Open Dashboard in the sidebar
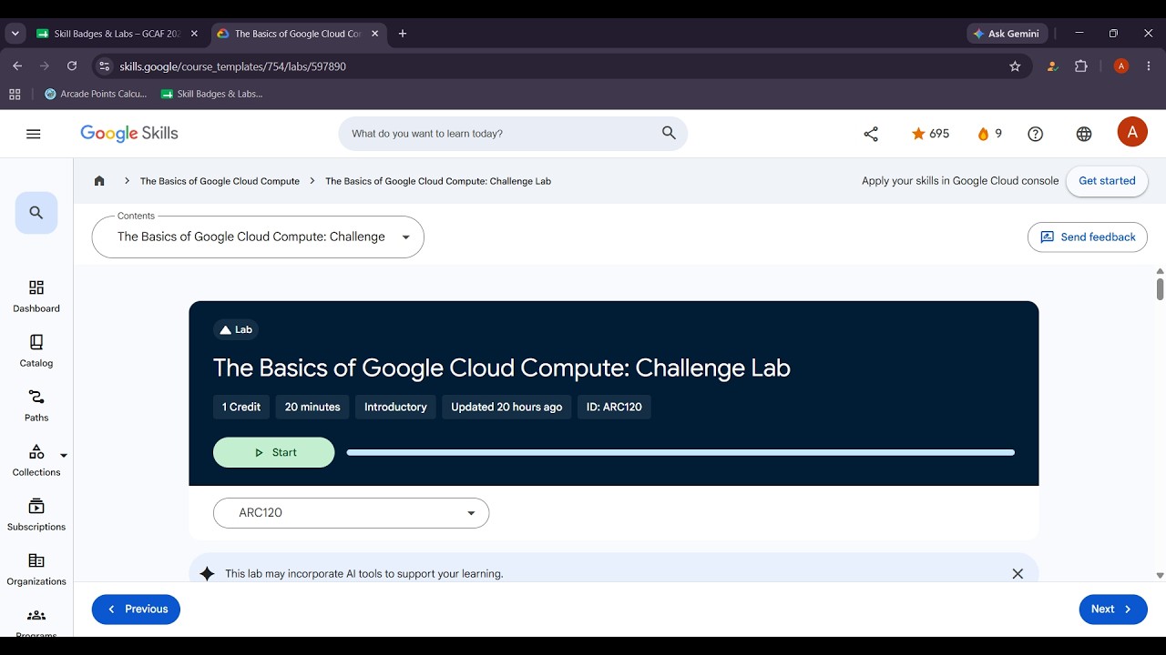Screen dimensions: 1166x655 tap(36, 296)
